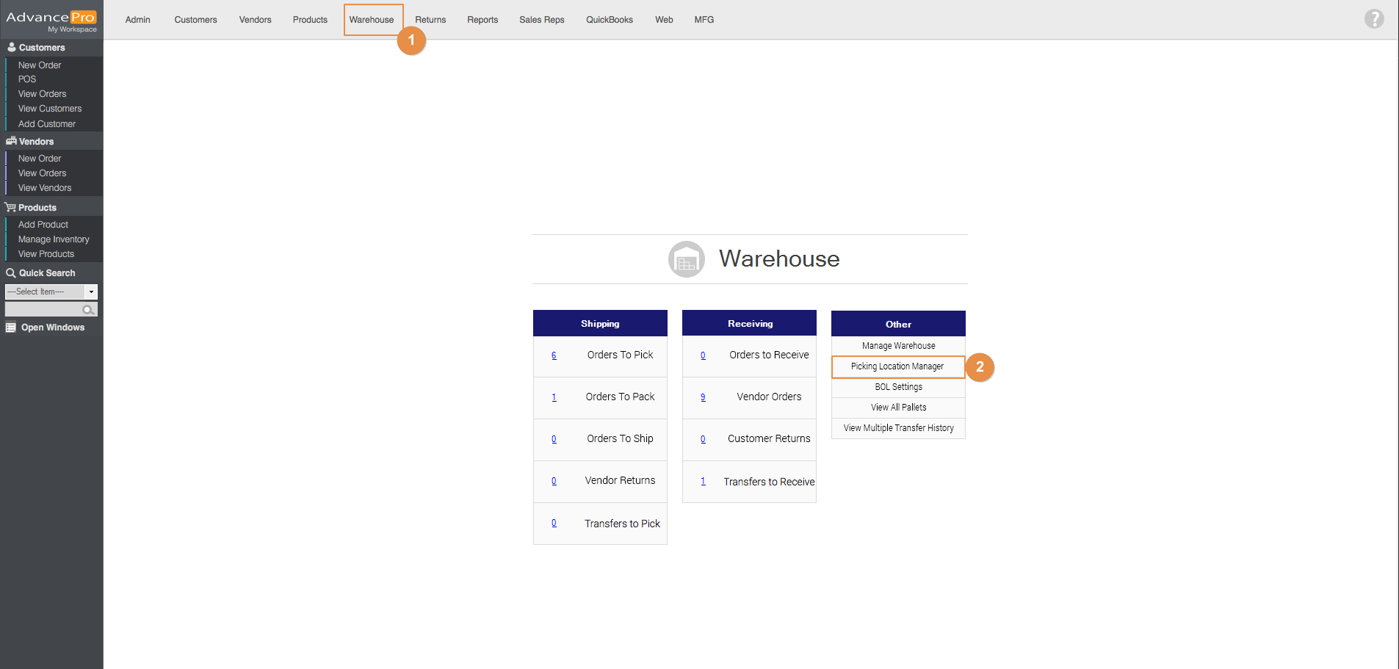Open the QuickBooks menu
Viewport: 1399px width, 669px height.
coord(609,20)
